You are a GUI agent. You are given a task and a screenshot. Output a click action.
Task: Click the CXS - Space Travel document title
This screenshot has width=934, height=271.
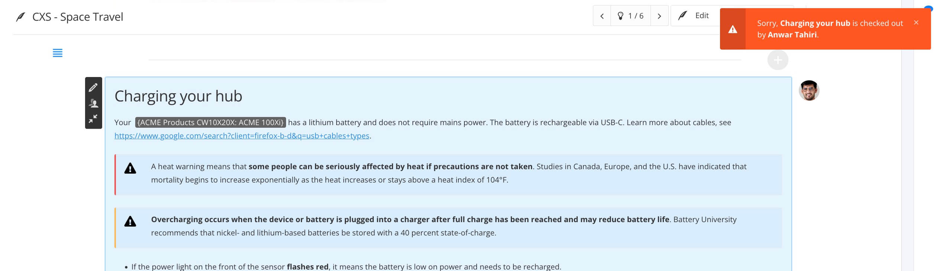78,17
